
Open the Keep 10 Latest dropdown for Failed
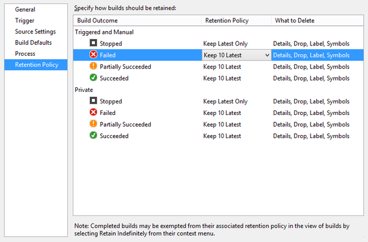click(x=236, y=55)
